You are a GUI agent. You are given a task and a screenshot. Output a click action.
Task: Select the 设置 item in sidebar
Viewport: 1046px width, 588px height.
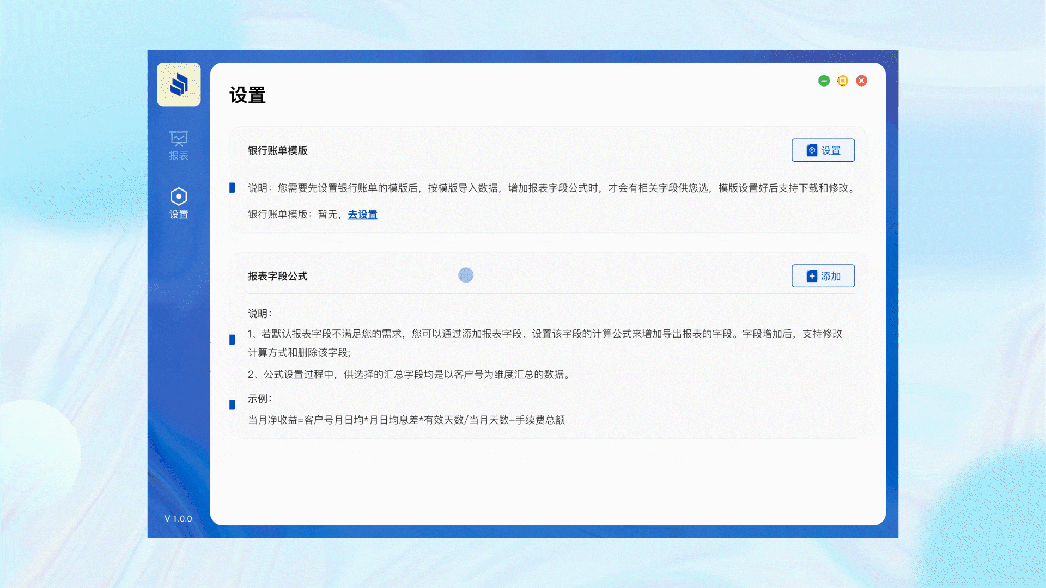[179, 204]
